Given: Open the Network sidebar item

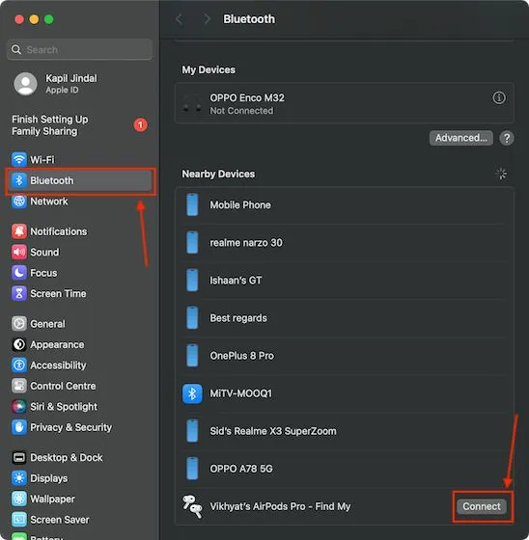Looking at the screenshot, I should (x=80, y=202).
